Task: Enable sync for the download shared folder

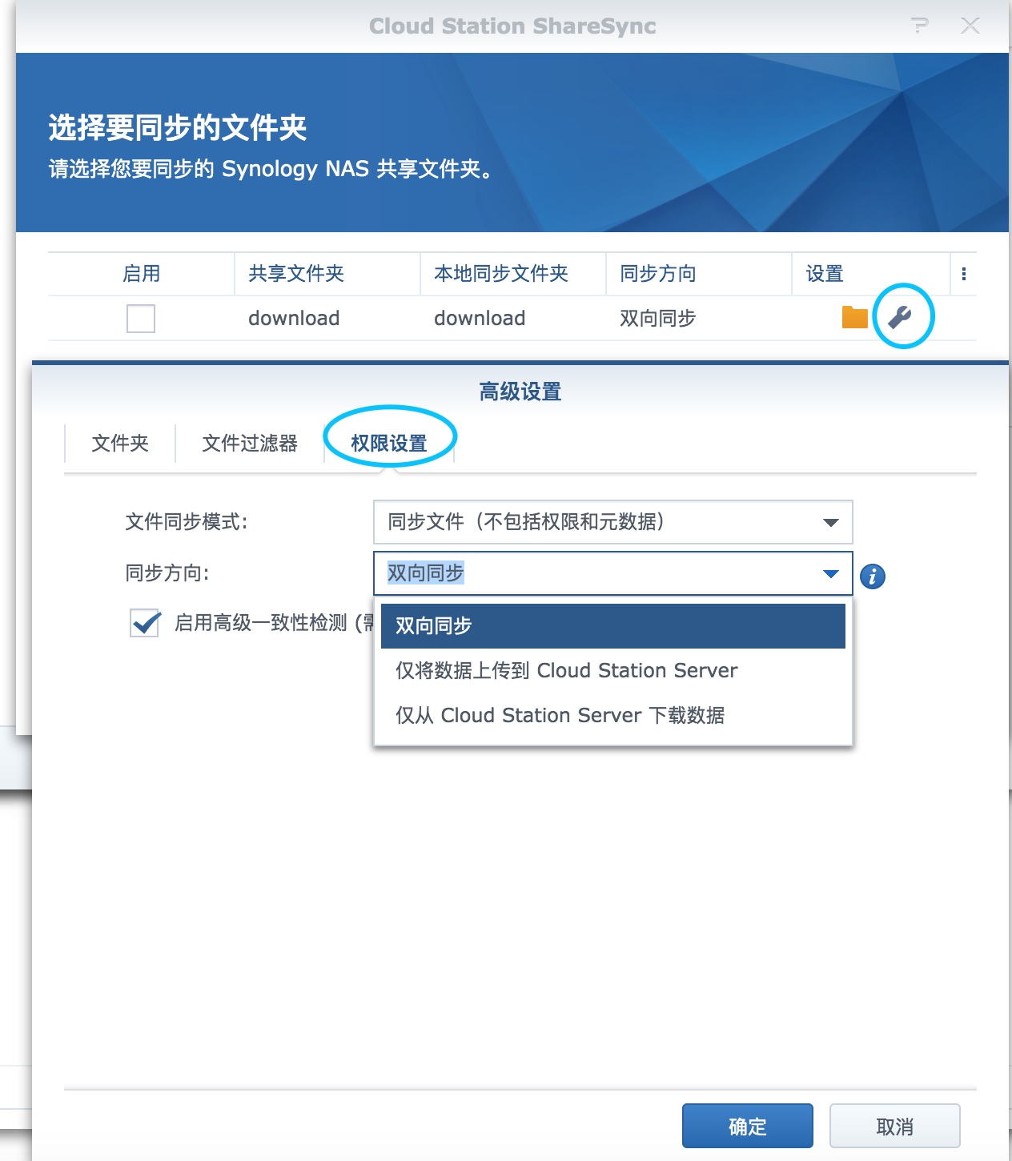Action: click(x=141, y=319)
